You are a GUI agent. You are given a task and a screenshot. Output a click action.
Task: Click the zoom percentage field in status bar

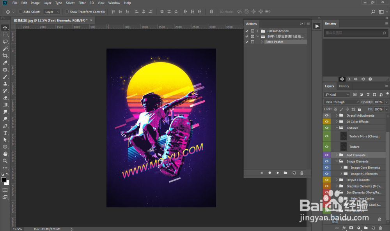pyautogui.click(x=18, y=229)
